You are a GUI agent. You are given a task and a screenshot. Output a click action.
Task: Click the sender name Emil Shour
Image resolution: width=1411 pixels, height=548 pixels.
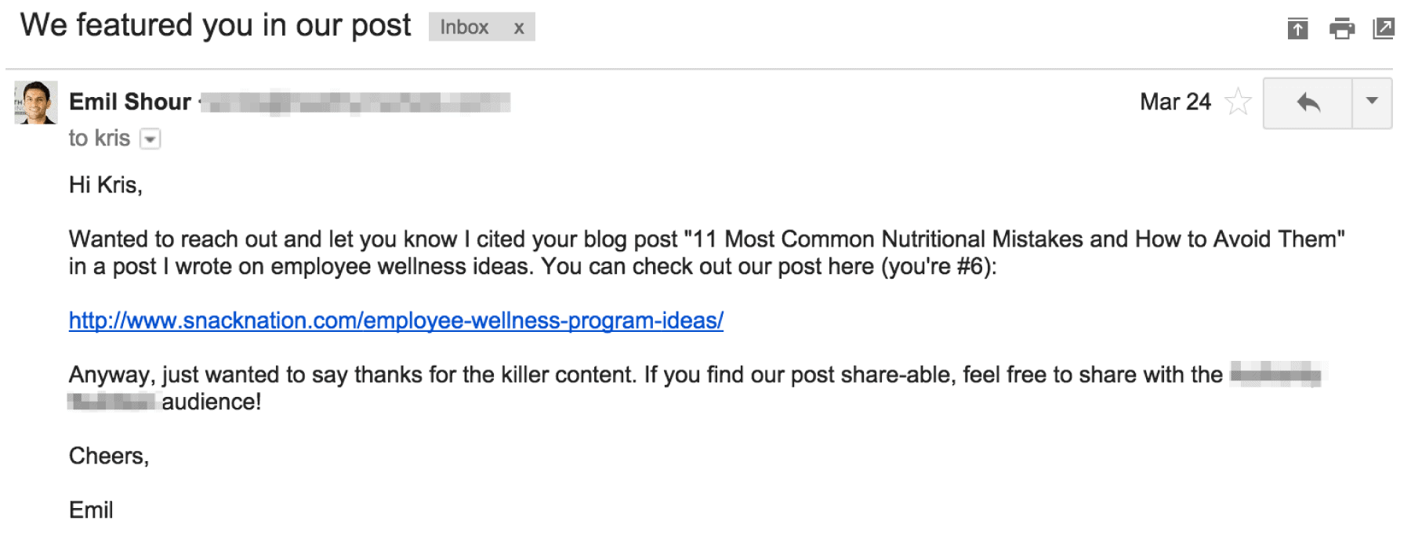130,102
